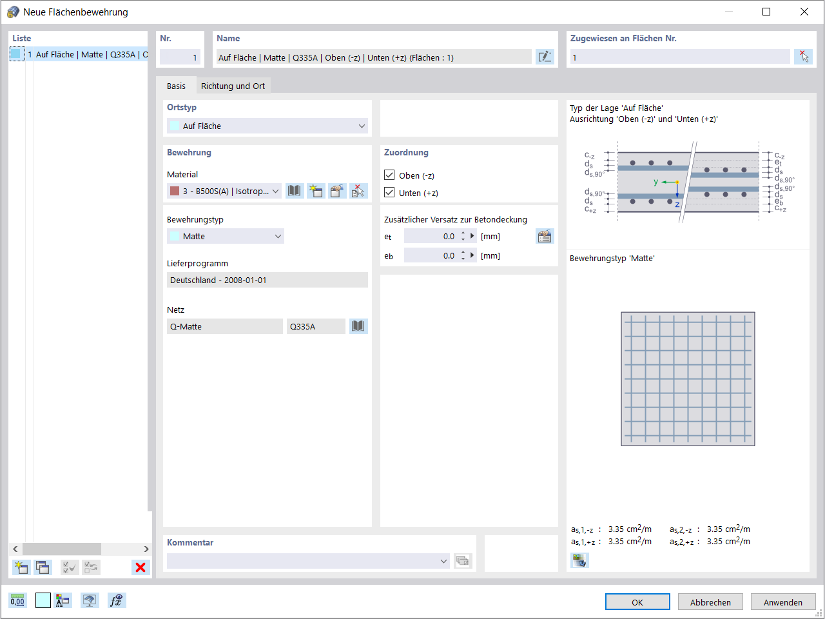Click into the Name text field
825x619 pixels.
374,57
